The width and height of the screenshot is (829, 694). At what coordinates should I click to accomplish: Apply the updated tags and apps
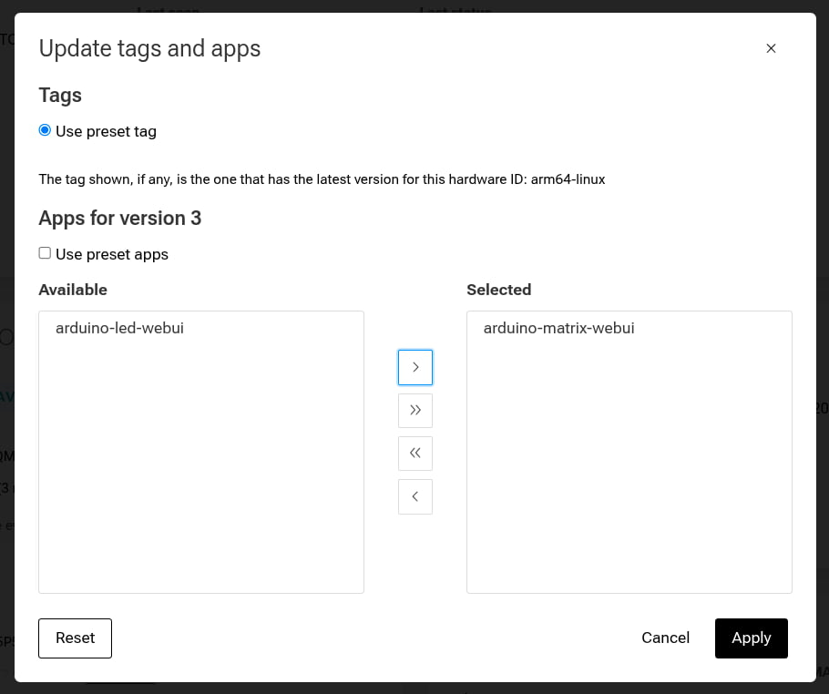coord(751,638)
